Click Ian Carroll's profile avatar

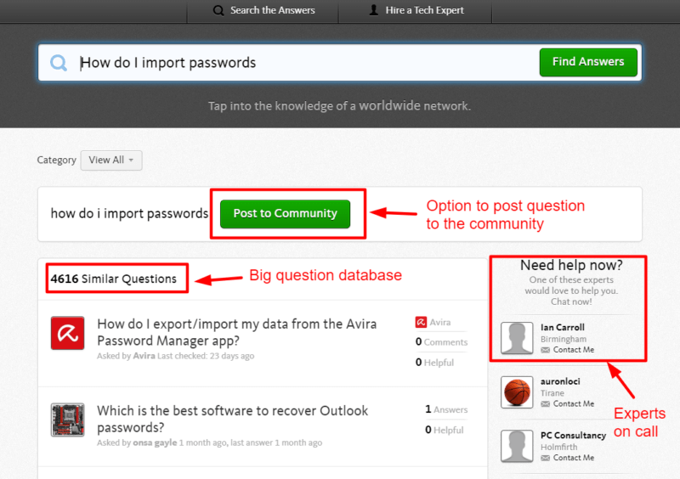tap(517, 338)
